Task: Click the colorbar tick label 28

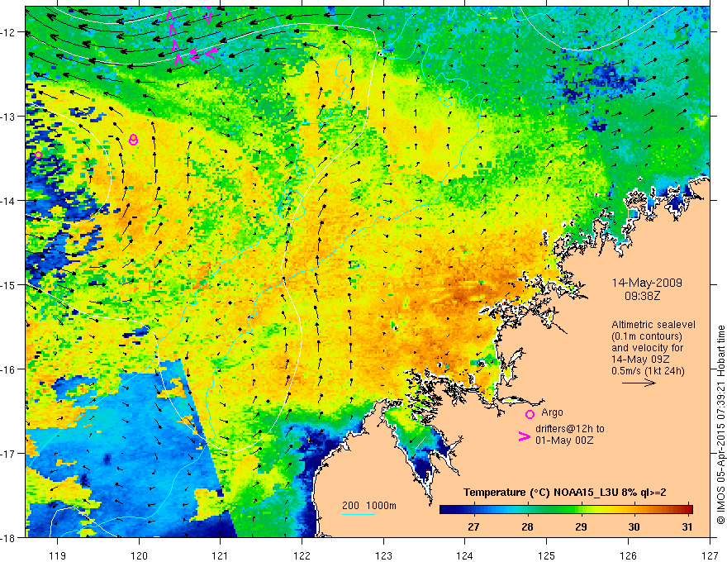Action: [x=527, y=526]
